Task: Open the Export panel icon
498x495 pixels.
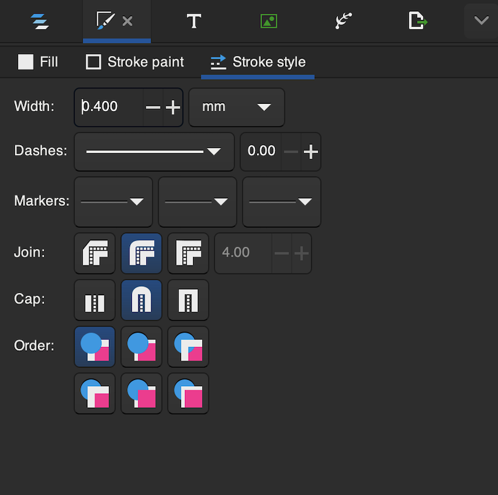Action: point(417,21)
